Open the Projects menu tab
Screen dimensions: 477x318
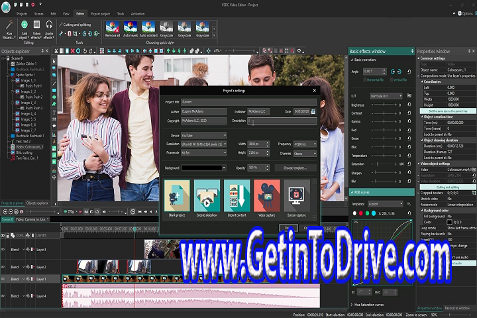pos(22,14)
